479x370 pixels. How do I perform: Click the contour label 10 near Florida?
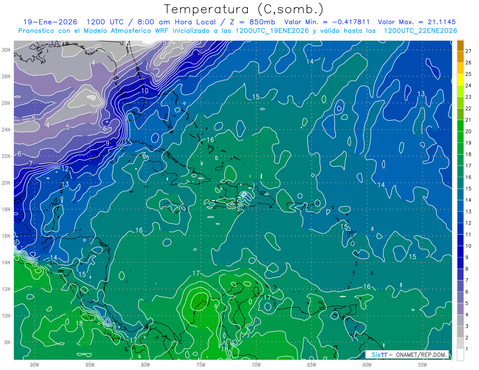(144, 91)
